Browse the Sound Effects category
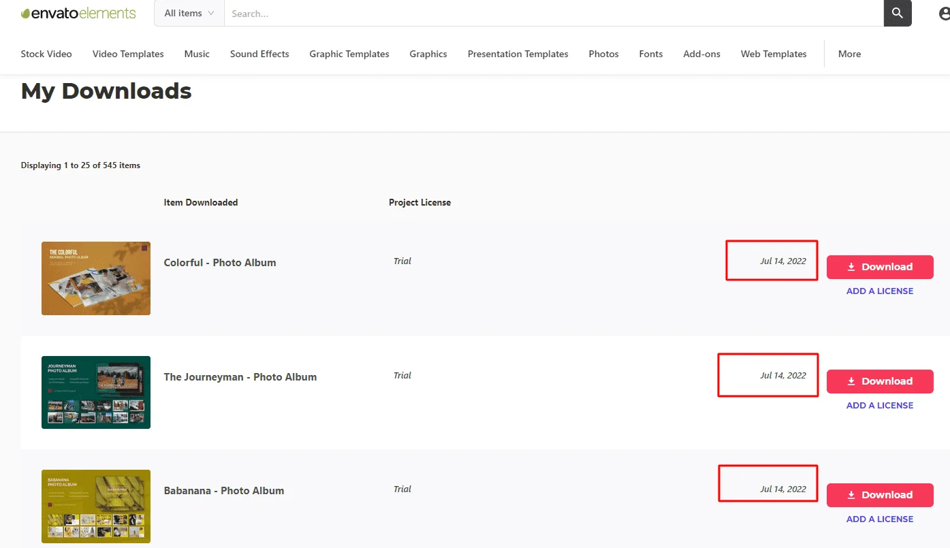This screenshot has width=950, height=548. point(259,54)
